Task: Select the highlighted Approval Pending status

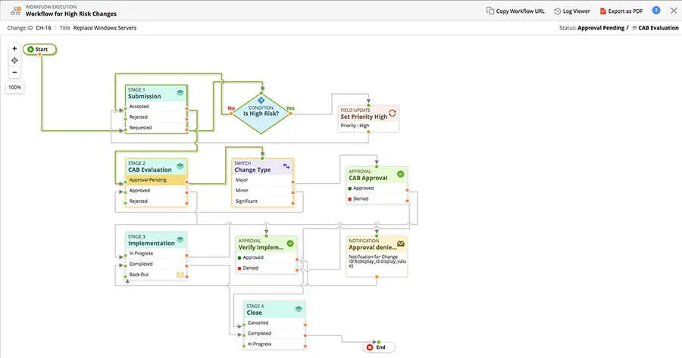Action: point(155,180)
